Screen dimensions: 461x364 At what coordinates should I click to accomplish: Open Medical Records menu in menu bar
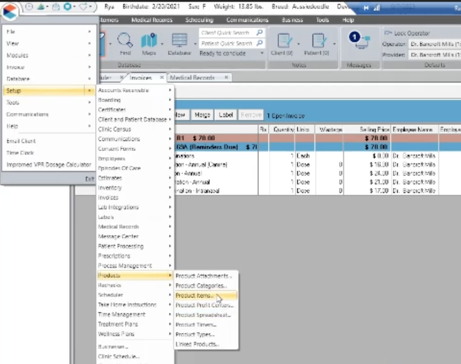152,20
